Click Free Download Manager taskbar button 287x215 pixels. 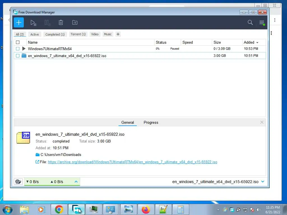click(77, 209)
